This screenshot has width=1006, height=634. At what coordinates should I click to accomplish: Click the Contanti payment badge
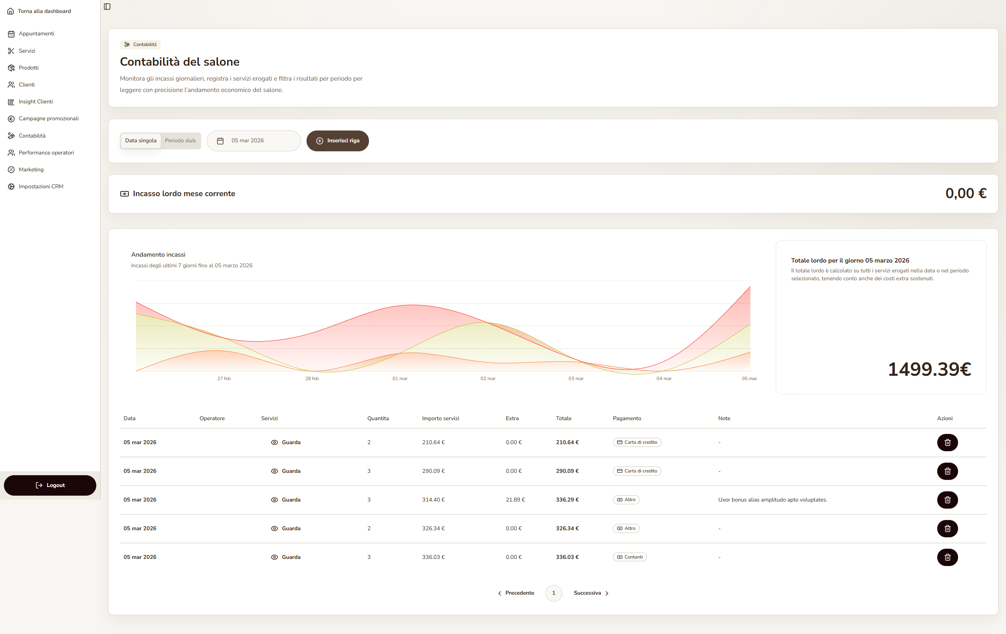coord(630,557)
